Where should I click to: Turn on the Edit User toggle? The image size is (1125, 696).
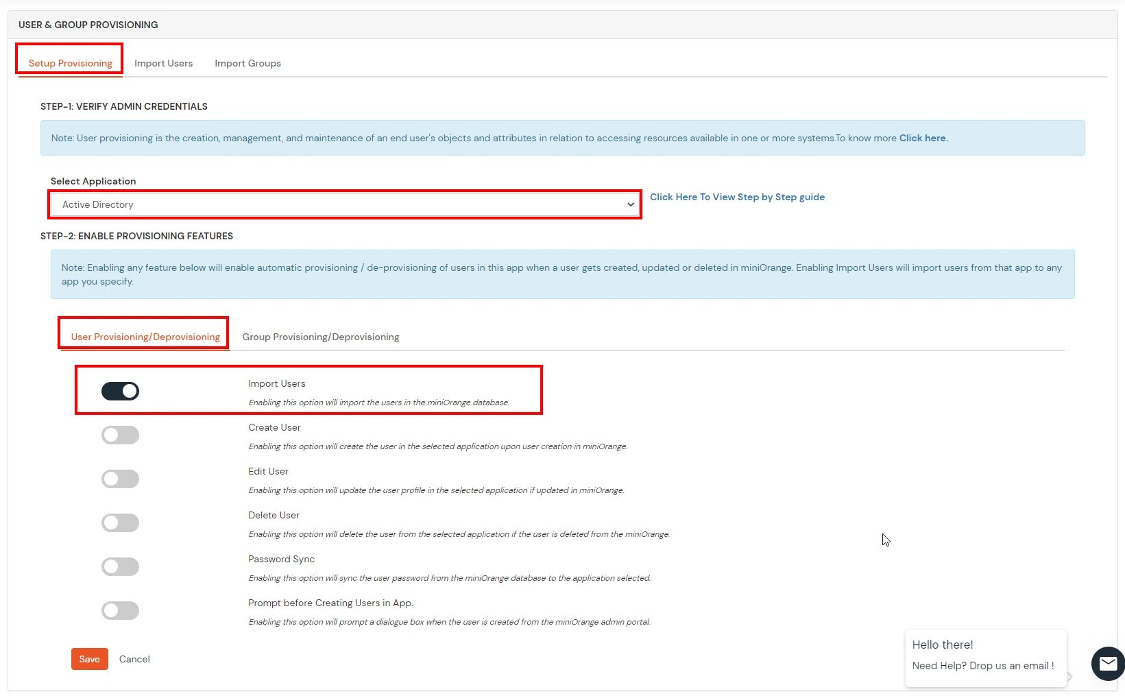pos(120,479)
